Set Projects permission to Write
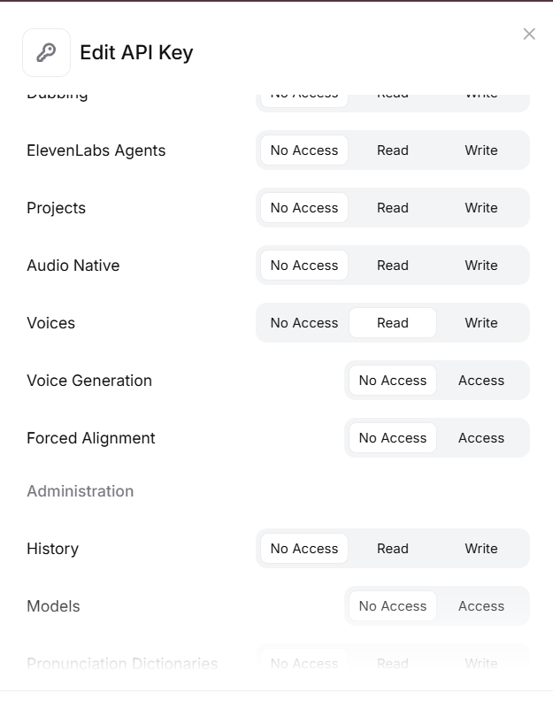The height and width of the screenshot is (701, 553). click(481, 208)
